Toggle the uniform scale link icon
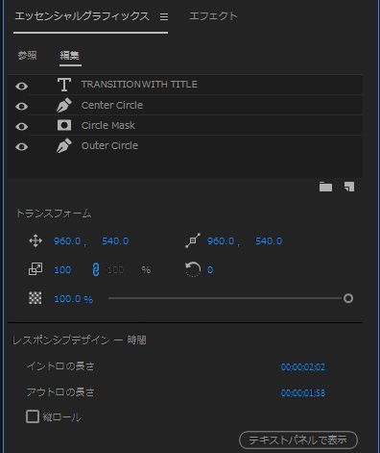The image size is (380, 453). tap(96, 269)
